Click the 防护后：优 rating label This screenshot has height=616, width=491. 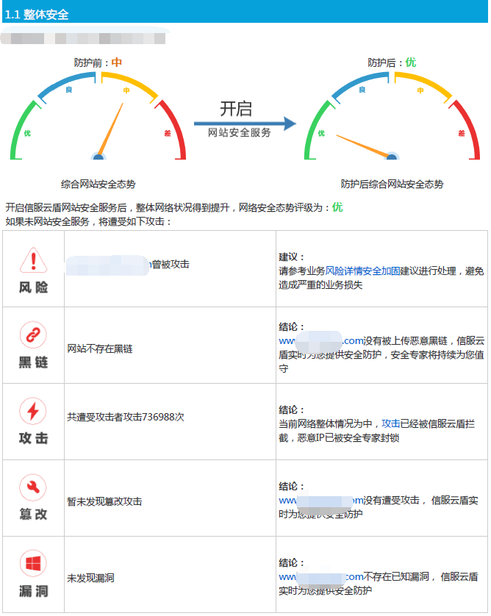point(392,62)
